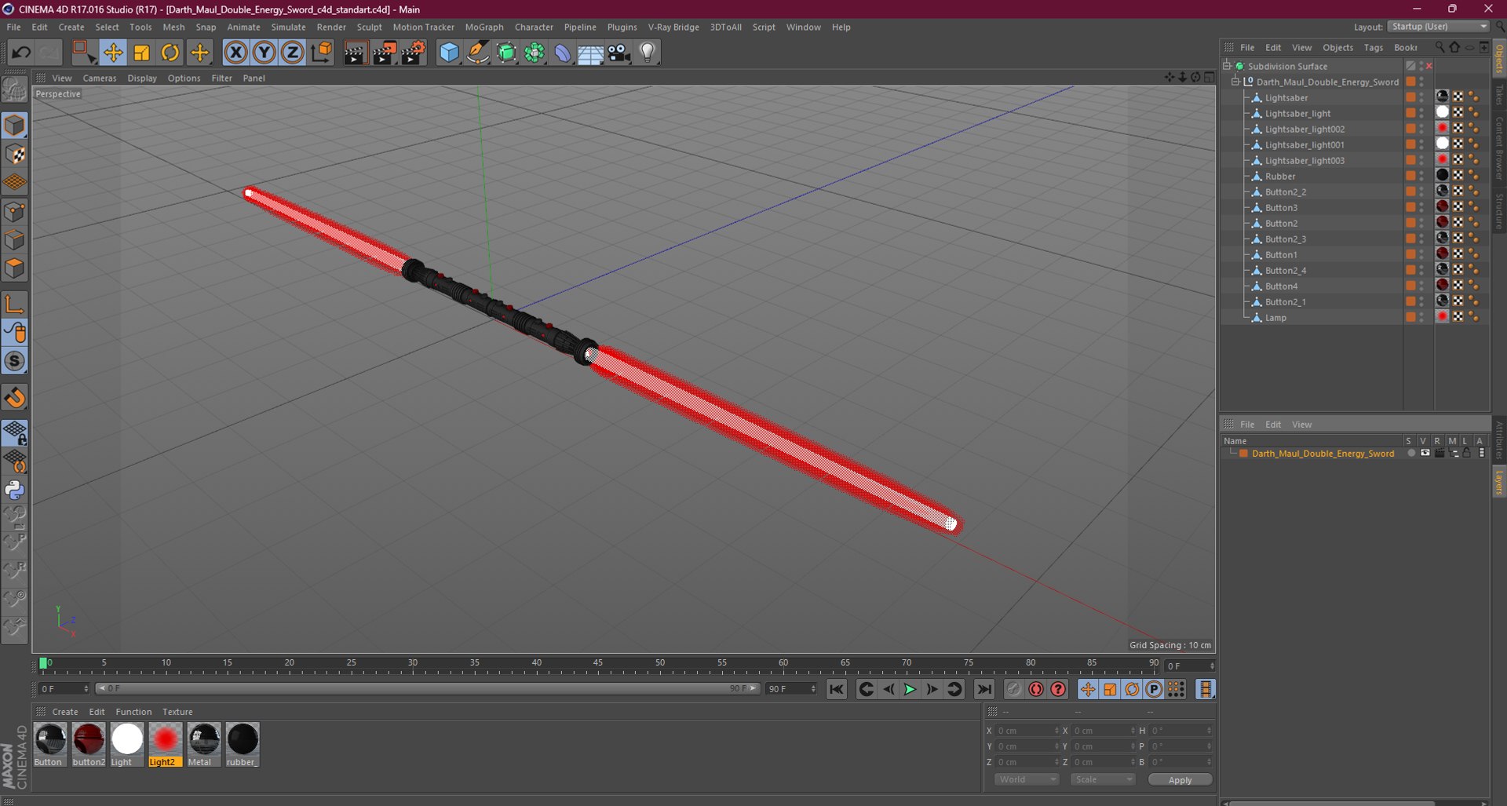
Task: Select the Metal material
Action: pyautogui.click(x=203, y=745)
